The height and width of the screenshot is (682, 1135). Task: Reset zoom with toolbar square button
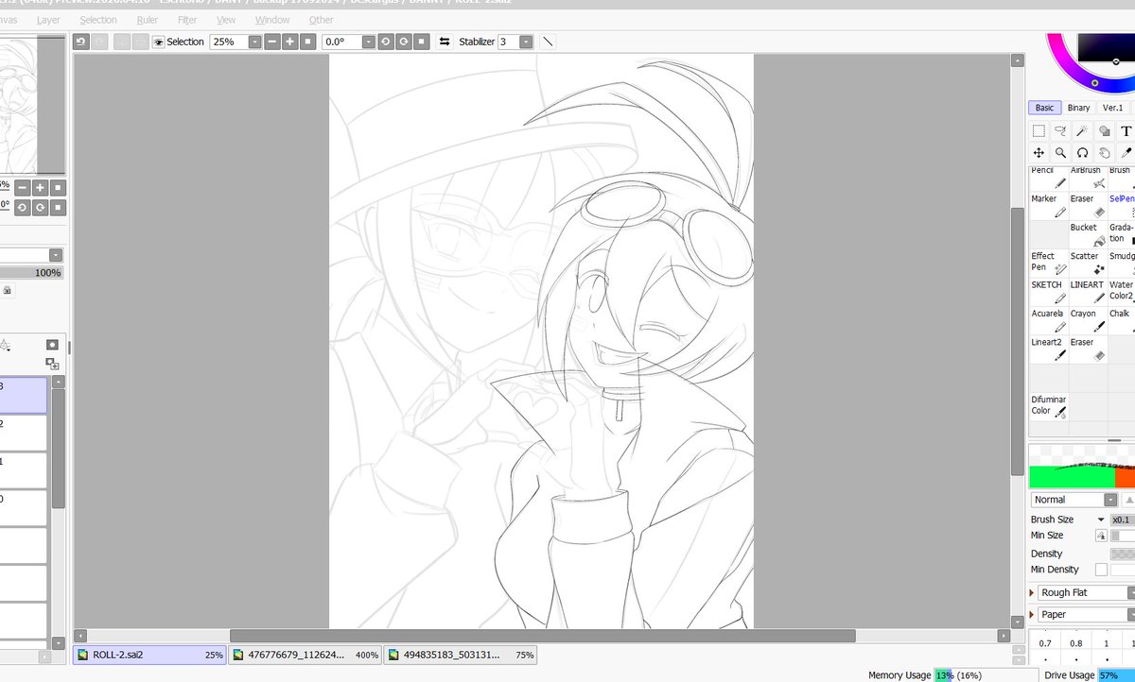[x=307, y=42]
